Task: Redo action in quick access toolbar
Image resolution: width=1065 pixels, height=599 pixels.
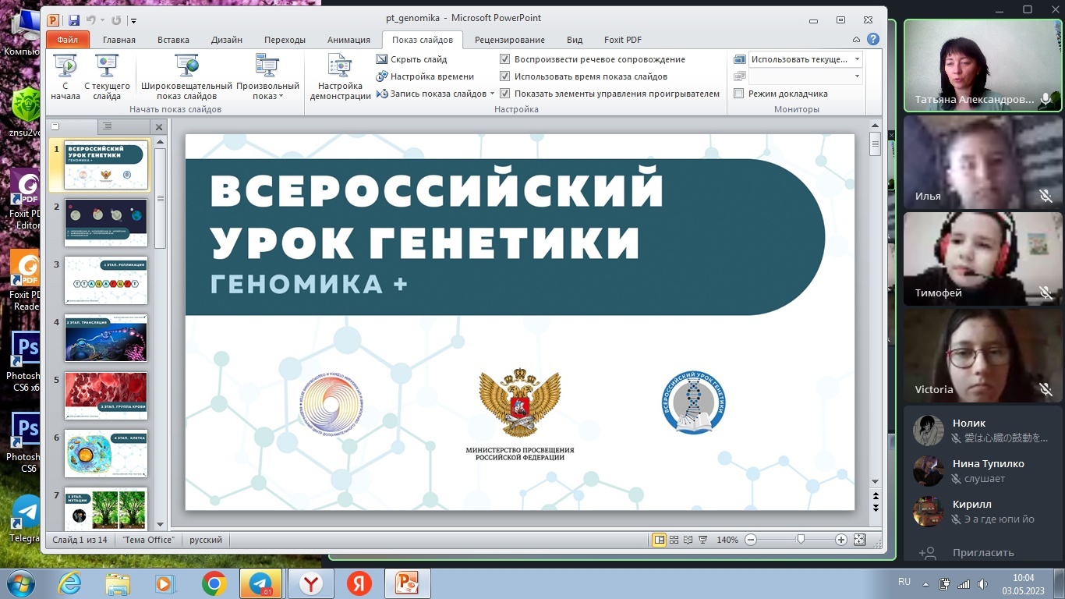Action: pos(117,19)
